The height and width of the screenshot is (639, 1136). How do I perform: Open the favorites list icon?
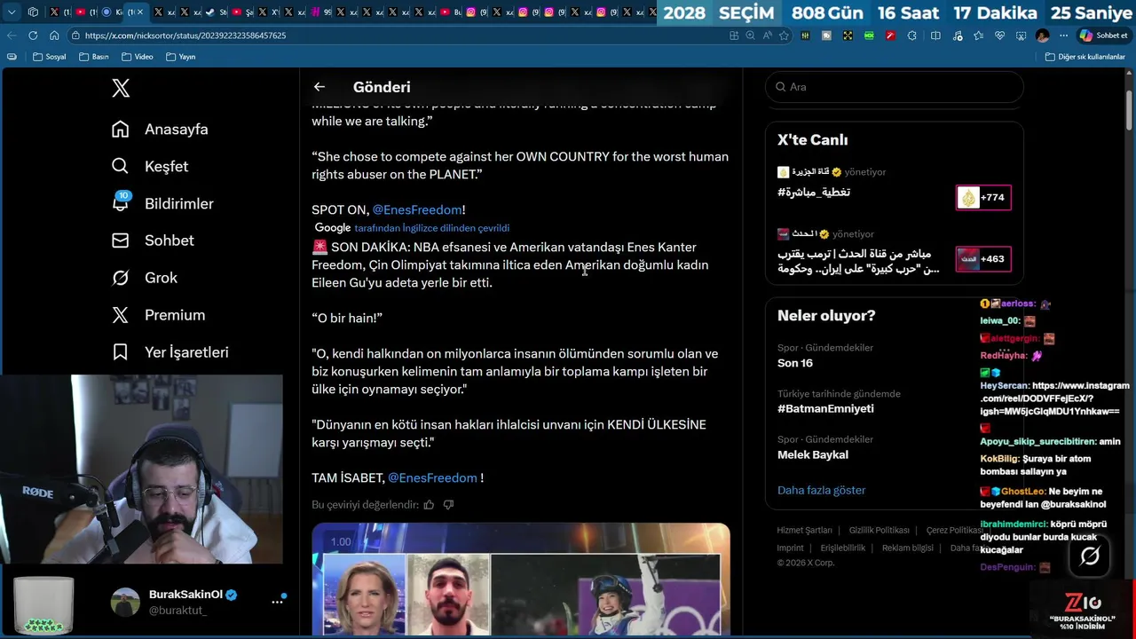click(x=978, y=35)
